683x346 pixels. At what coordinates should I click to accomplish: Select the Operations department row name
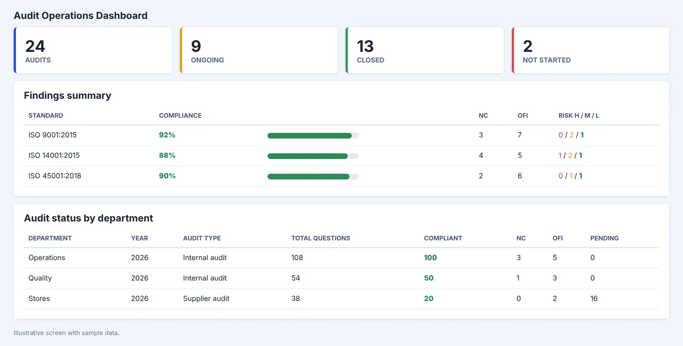[x=47, y=258]
